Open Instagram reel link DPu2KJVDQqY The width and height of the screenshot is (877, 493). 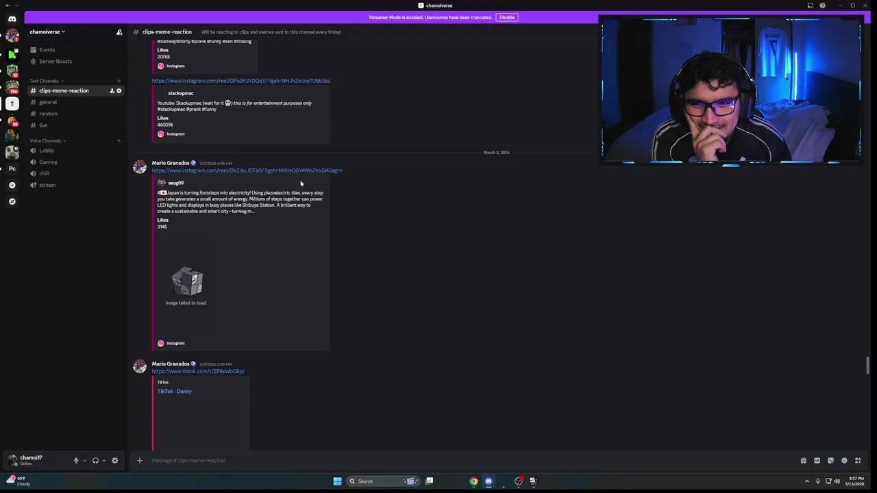(240, 81)
